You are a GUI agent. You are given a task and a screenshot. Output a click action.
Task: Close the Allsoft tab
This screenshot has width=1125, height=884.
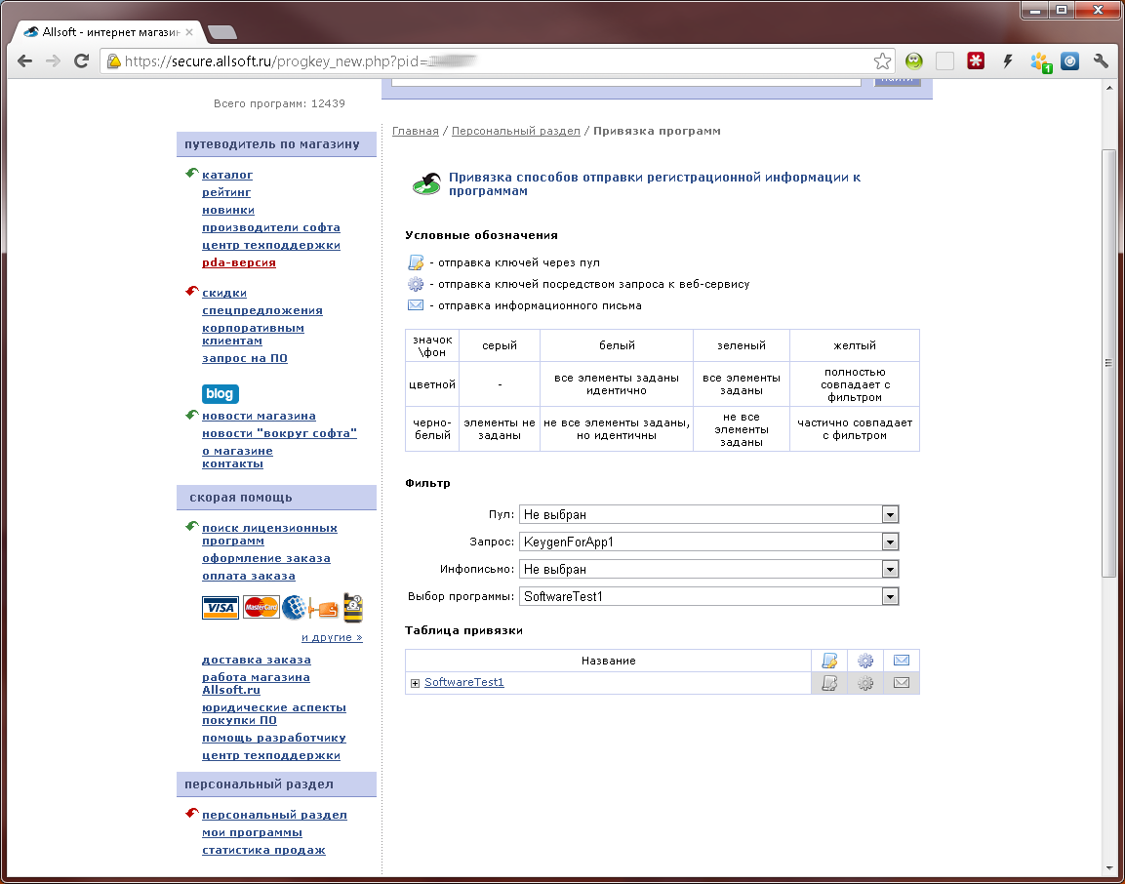[189, 32]
